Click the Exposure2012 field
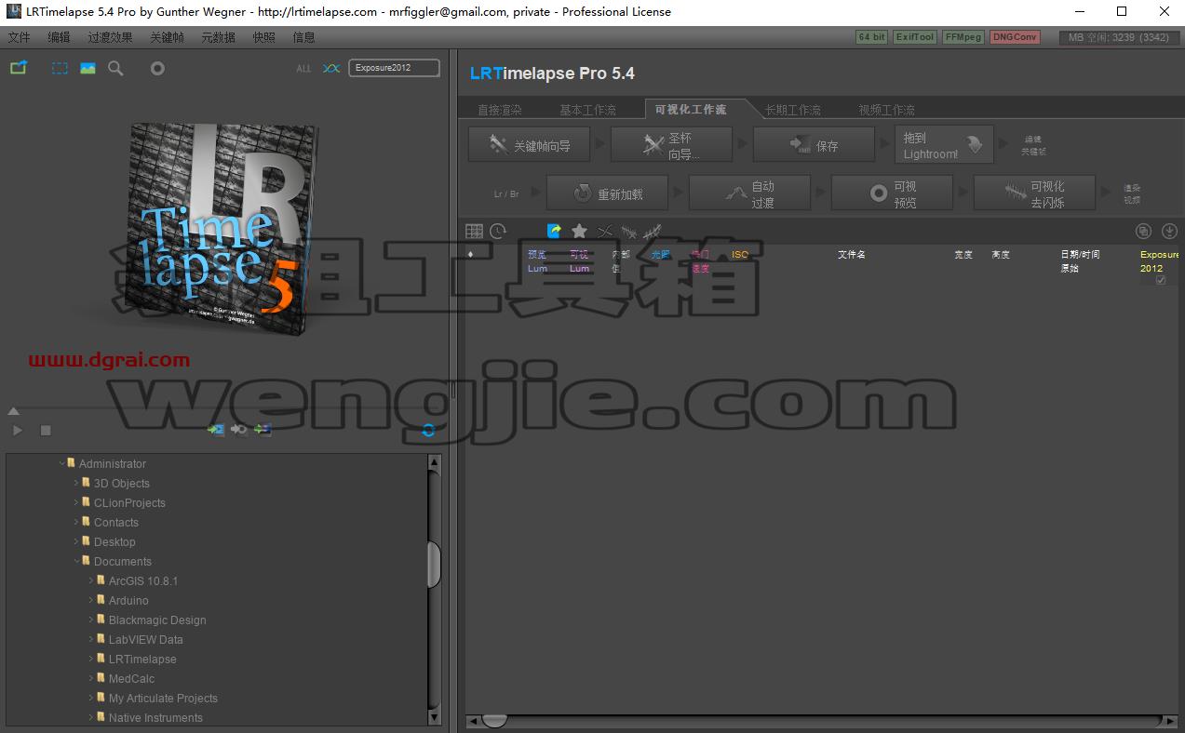The width and height of the screenshot is (1185, 733). click(394, 68)
